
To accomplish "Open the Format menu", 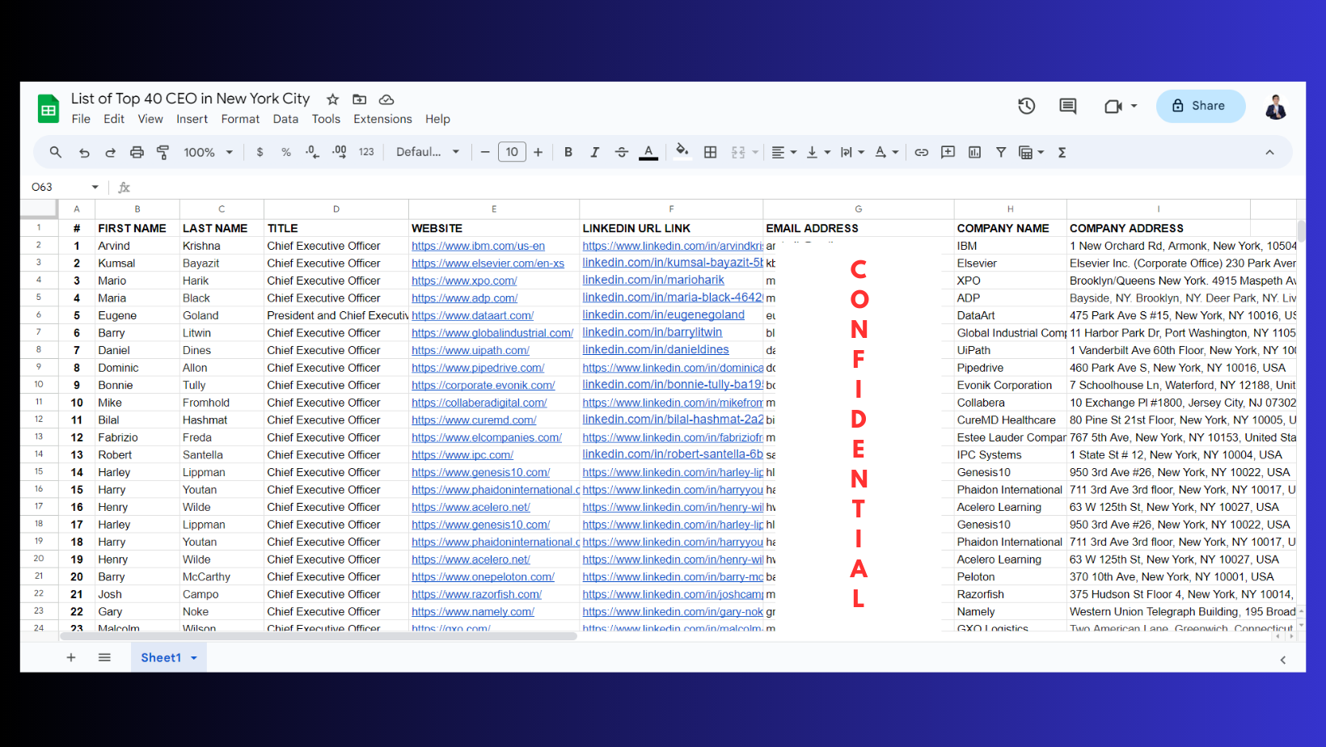I will pos(240,119).
